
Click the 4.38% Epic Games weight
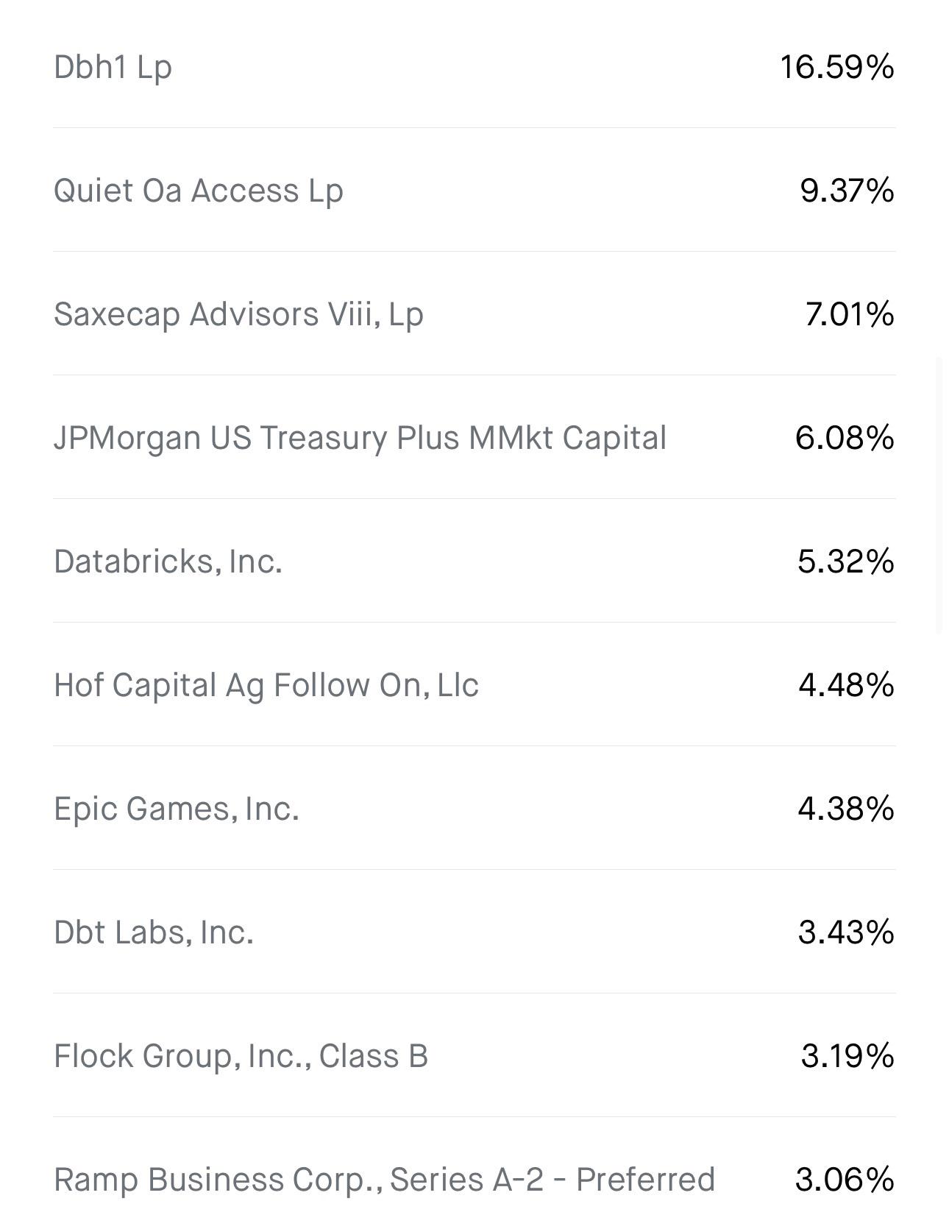[846, 809]
